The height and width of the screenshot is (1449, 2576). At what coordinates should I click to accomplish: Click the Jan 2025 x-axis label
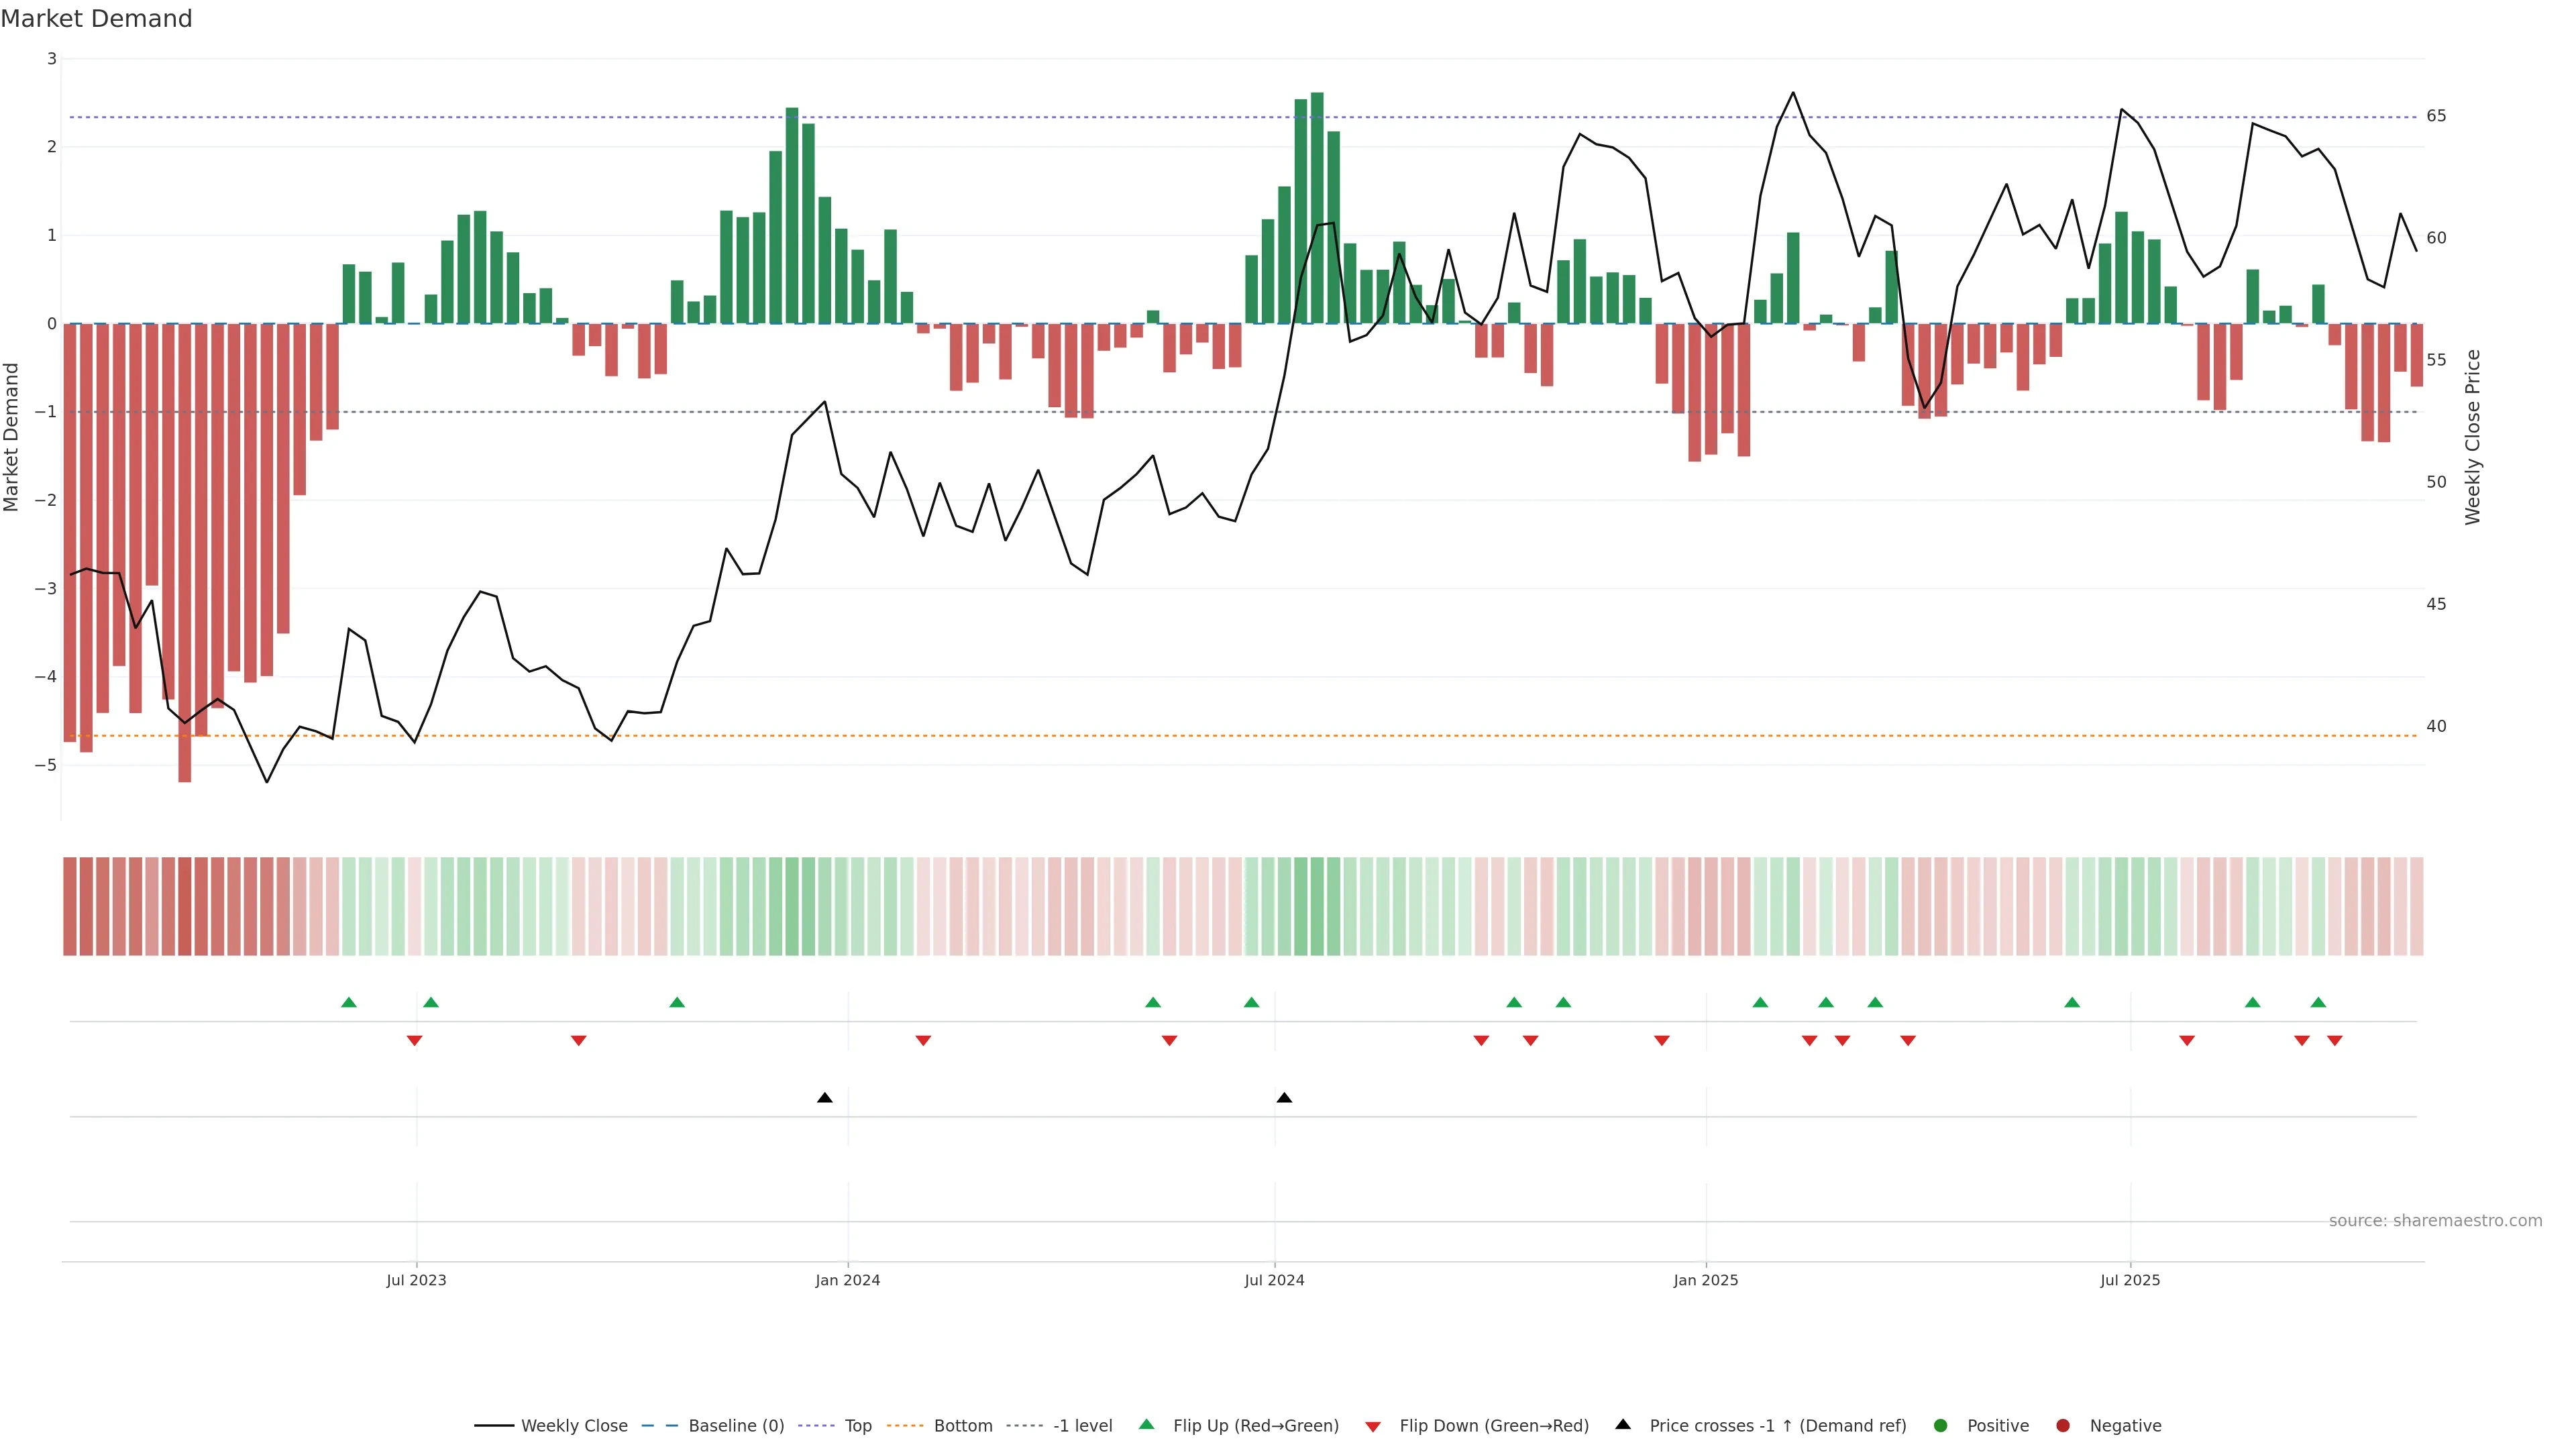click(1706, 1280)
